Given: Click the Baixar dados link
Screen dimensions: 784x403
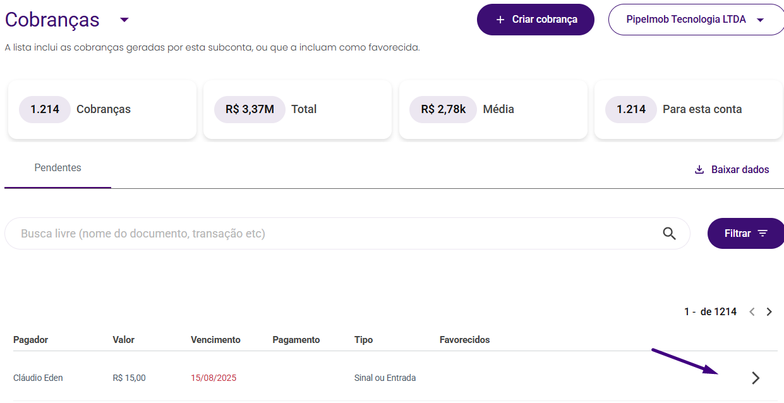Looking at the screenshot, I should (732, 169).
